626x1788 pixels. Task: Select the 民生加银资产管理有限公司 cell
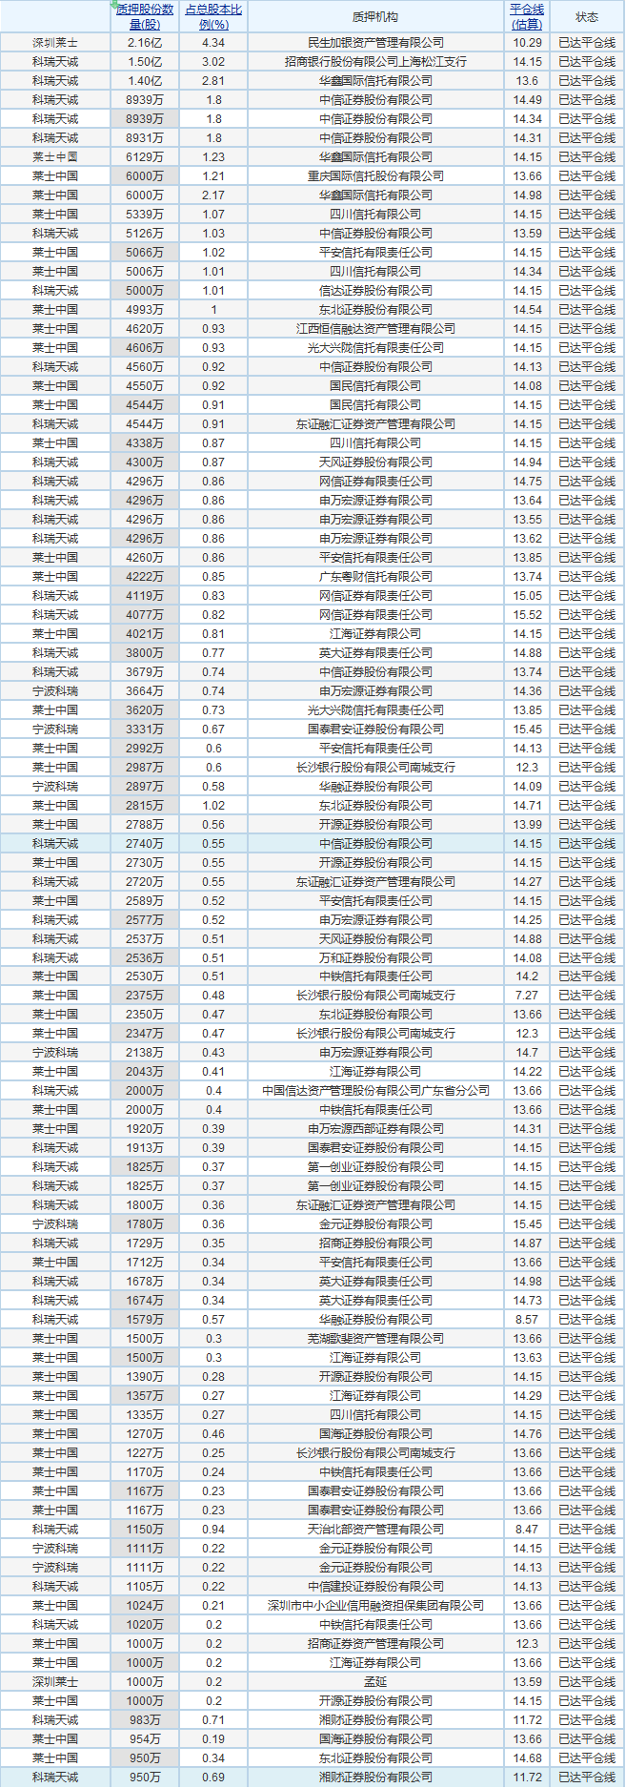click(x=376, y=43)
